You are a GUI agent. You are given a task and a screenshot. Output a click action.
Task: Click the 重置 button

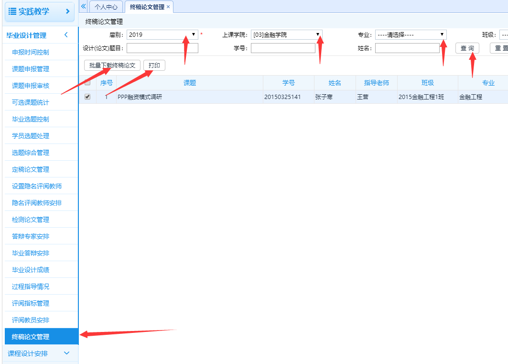pyautogui.click(x=499, y=48)
